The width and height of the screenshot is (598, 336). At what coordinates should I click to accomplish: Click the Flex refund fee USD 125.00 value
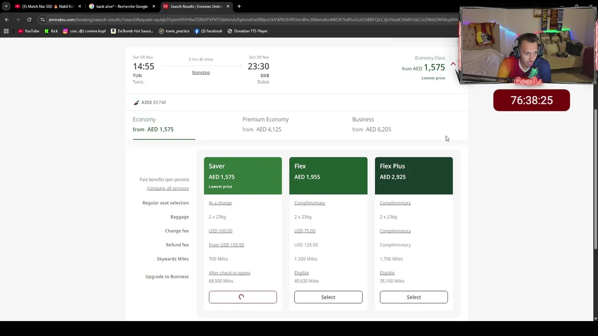point(306,245)
